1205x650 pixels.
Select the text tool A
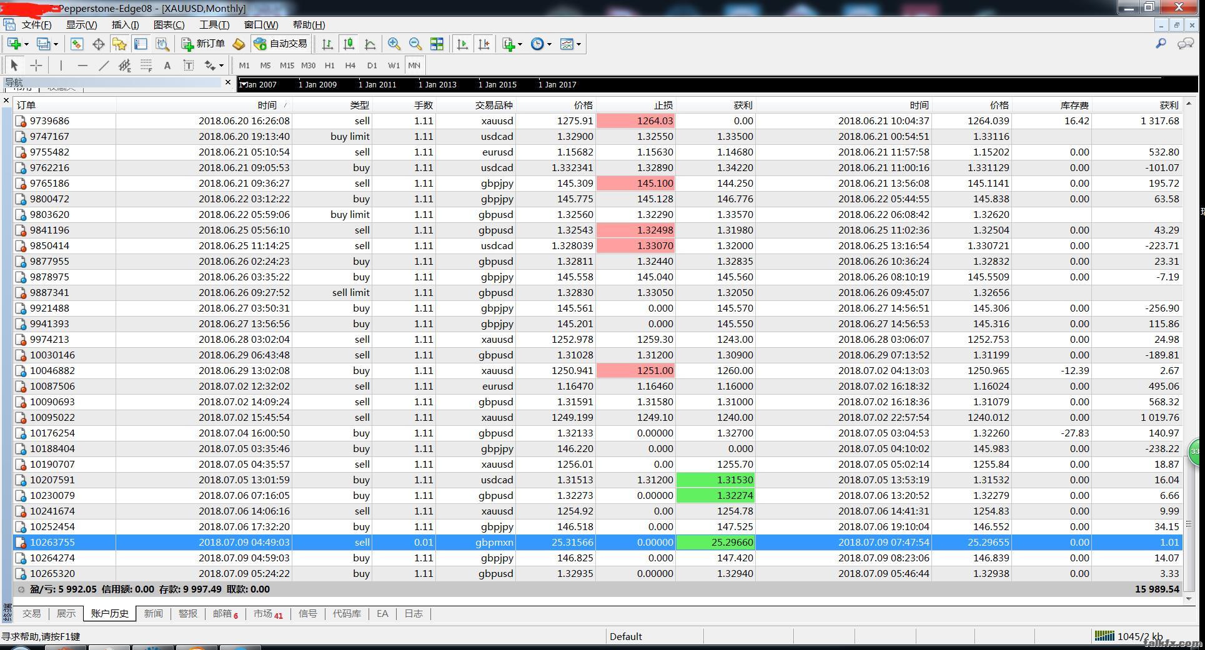coord(167,65)
